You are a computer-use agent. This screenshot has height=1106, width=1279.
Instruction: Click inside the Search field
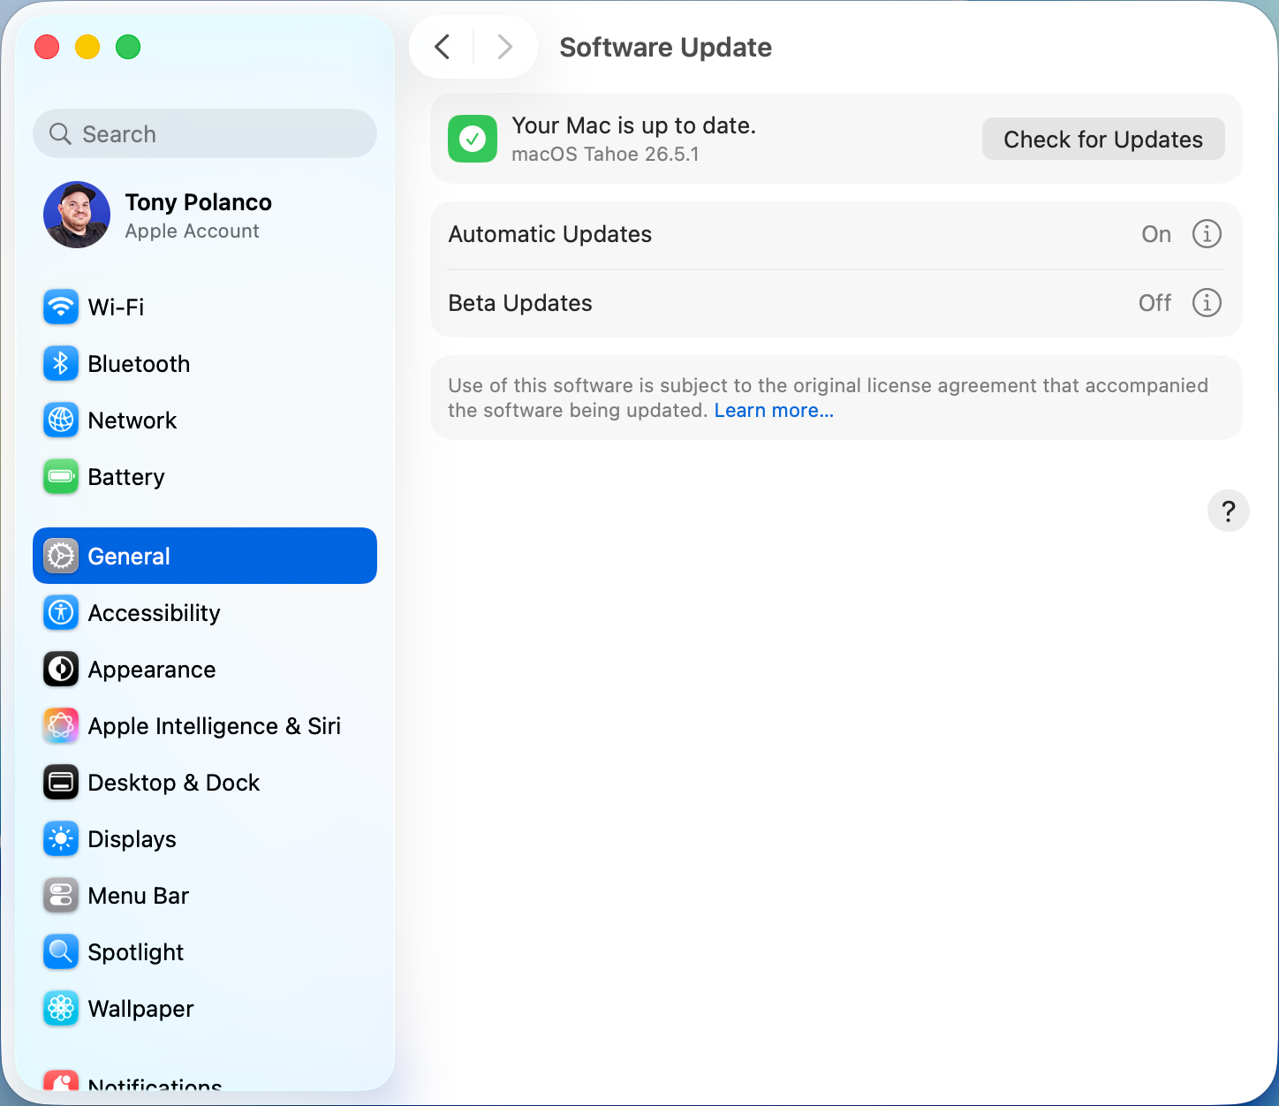point(205,133)
